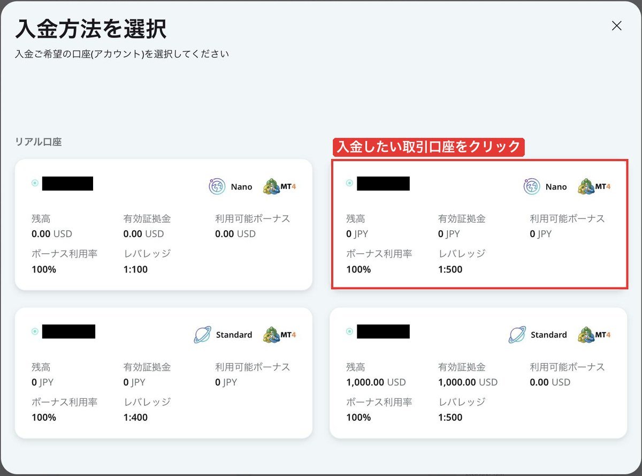The image size is (642, 476).
Task: Click the 1,000.00 USD value under 残高
Action: tap(376, 382)
